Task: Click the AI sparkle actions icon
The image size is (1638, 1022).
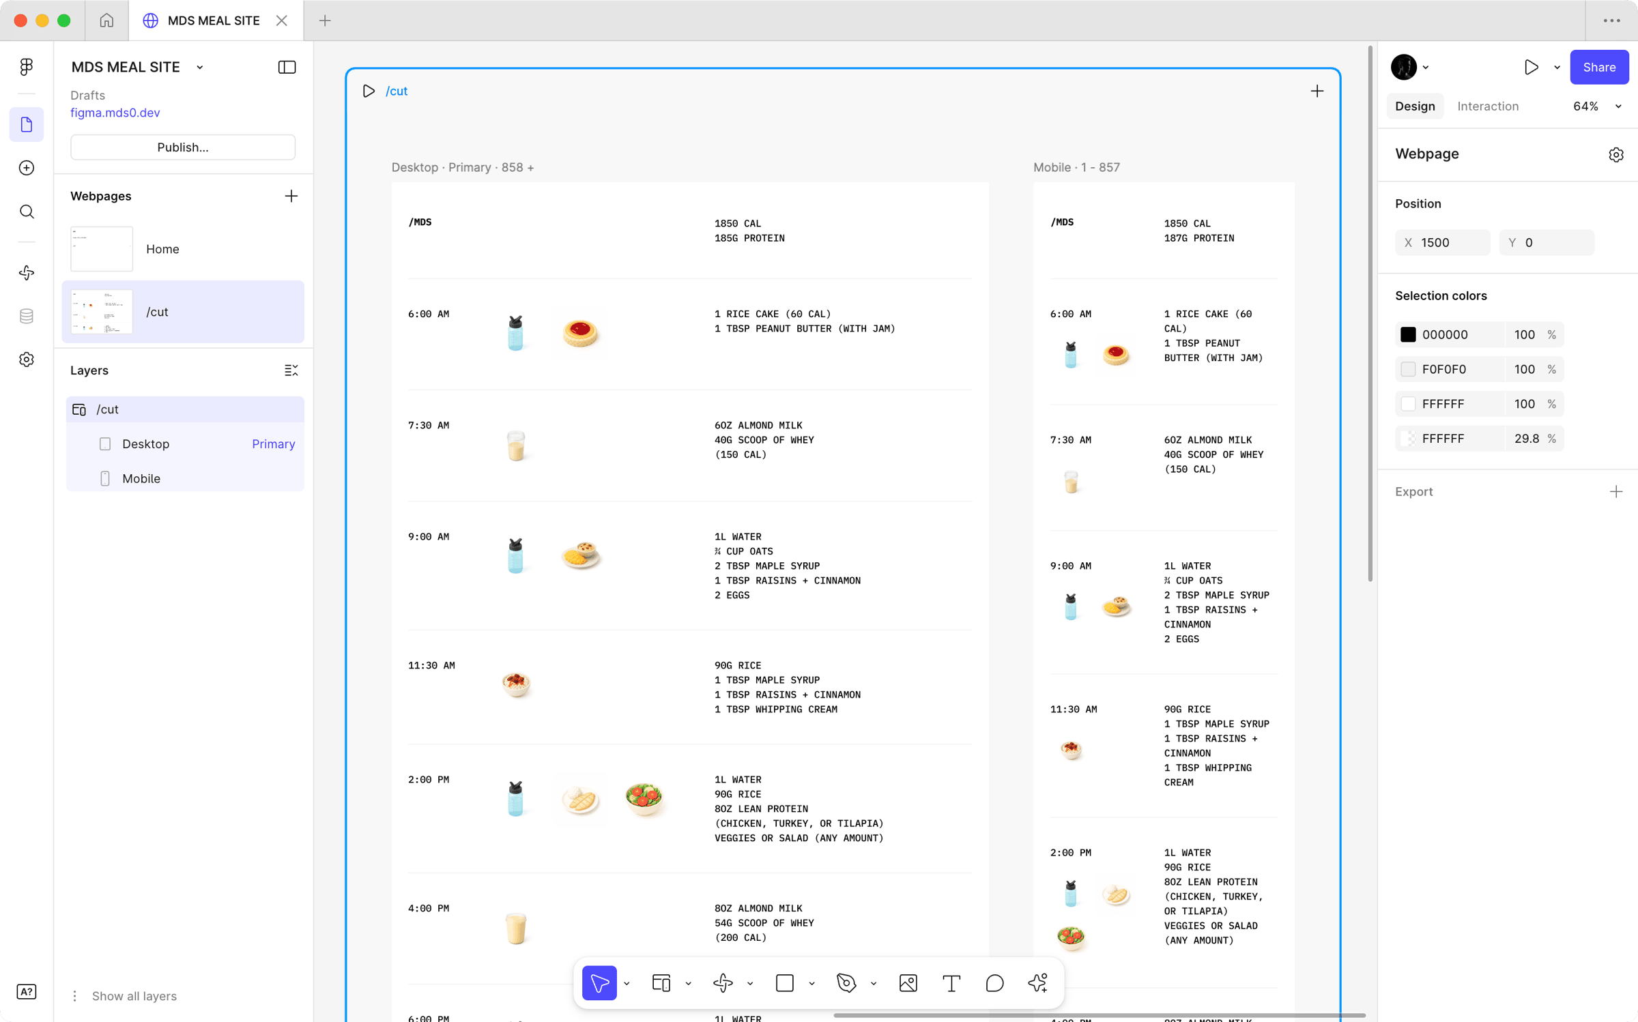Action: pos(1037,983)
